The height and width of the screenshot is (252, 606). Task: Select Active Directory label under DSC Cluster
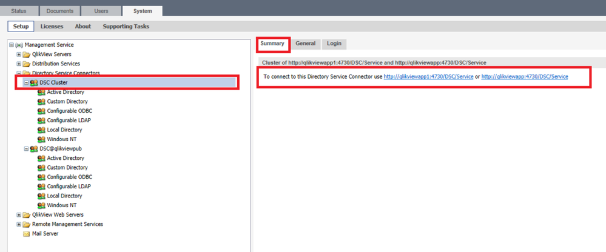[x=66, y=92]
